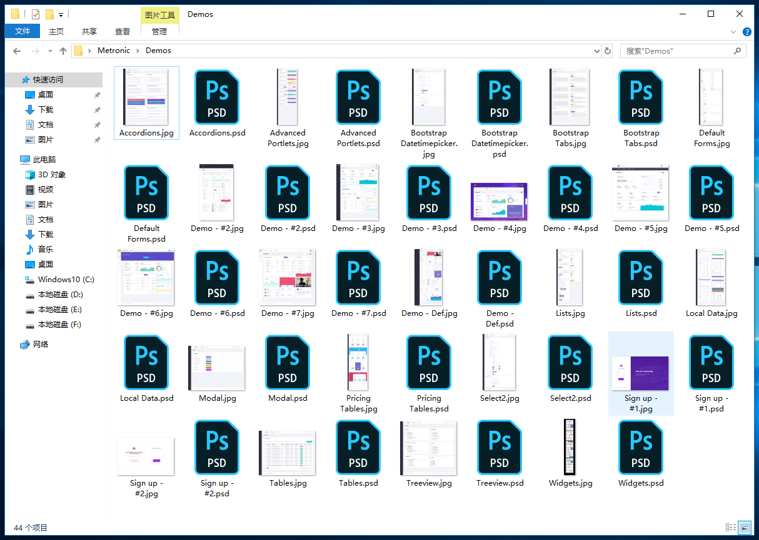This screenshot has height=540, width=759.
Task: Navigate up one folder with Up arrow
Action: 63,51
